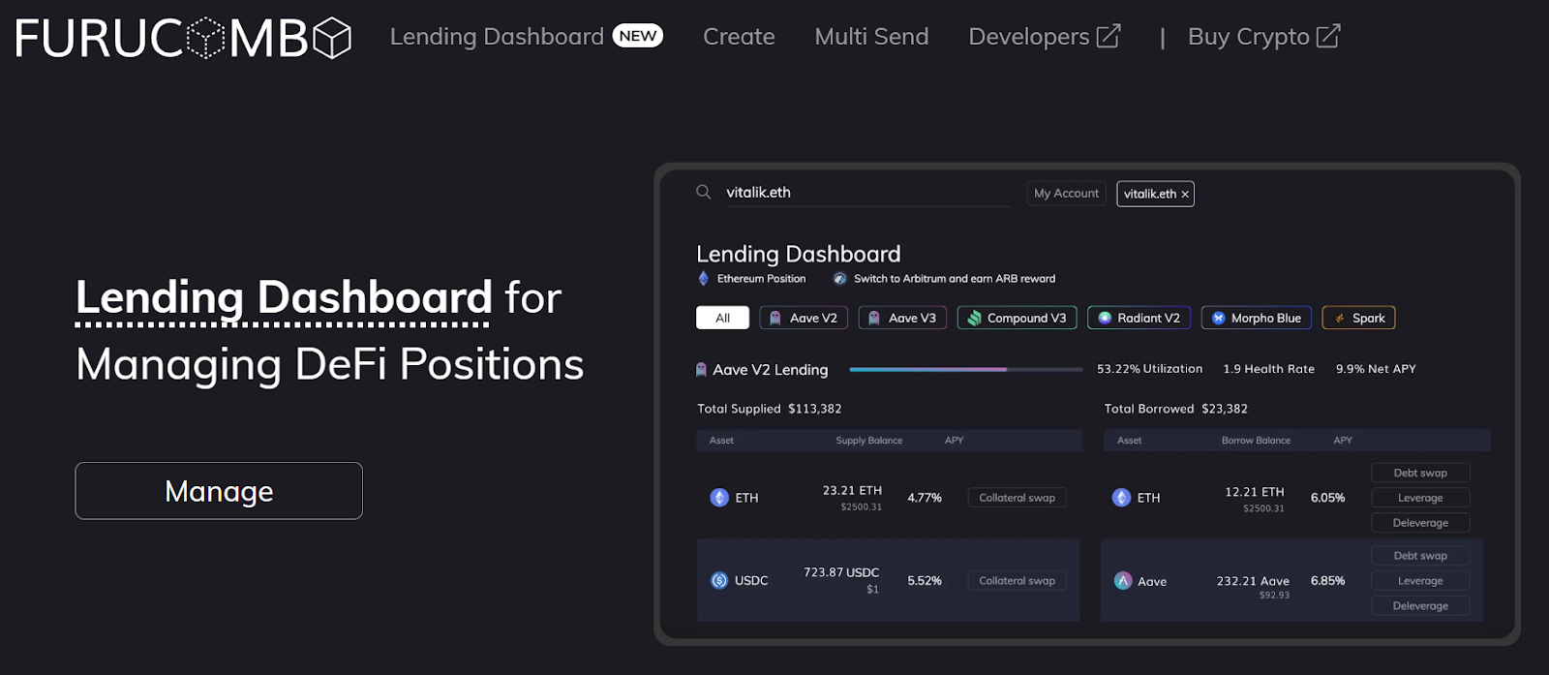Click the 12.21 ETH borrow balance
Viewport: 1549px width, 675px height.
click(x=1255, y=492)
